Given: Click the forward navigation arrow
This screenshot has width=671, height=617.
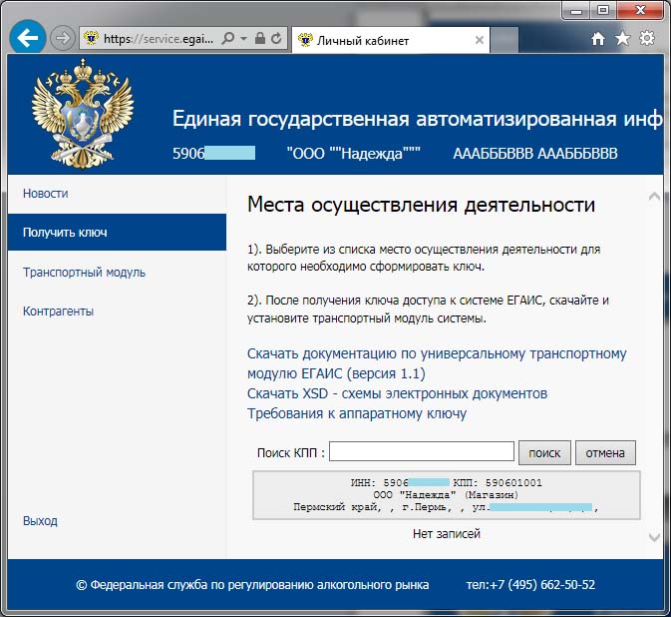Looking at the screenshot, I should click(x=63, y=38).
